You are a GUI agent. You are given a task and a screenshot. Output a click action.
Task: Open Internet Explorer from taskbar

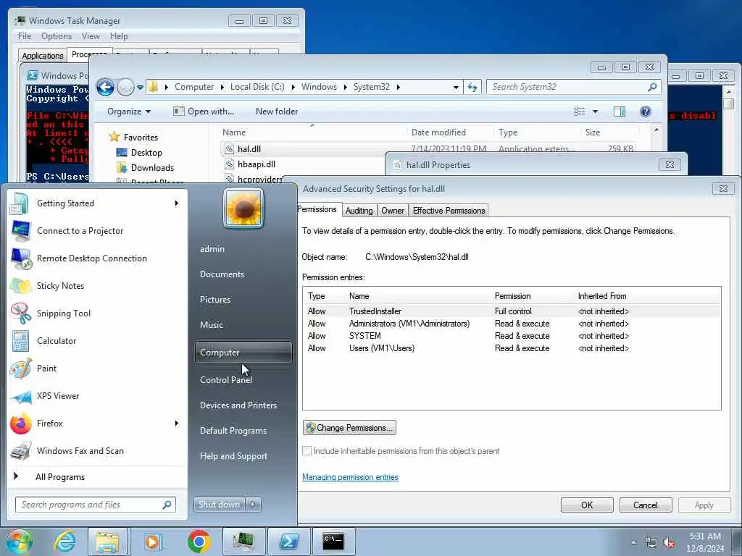pos(64,542)
